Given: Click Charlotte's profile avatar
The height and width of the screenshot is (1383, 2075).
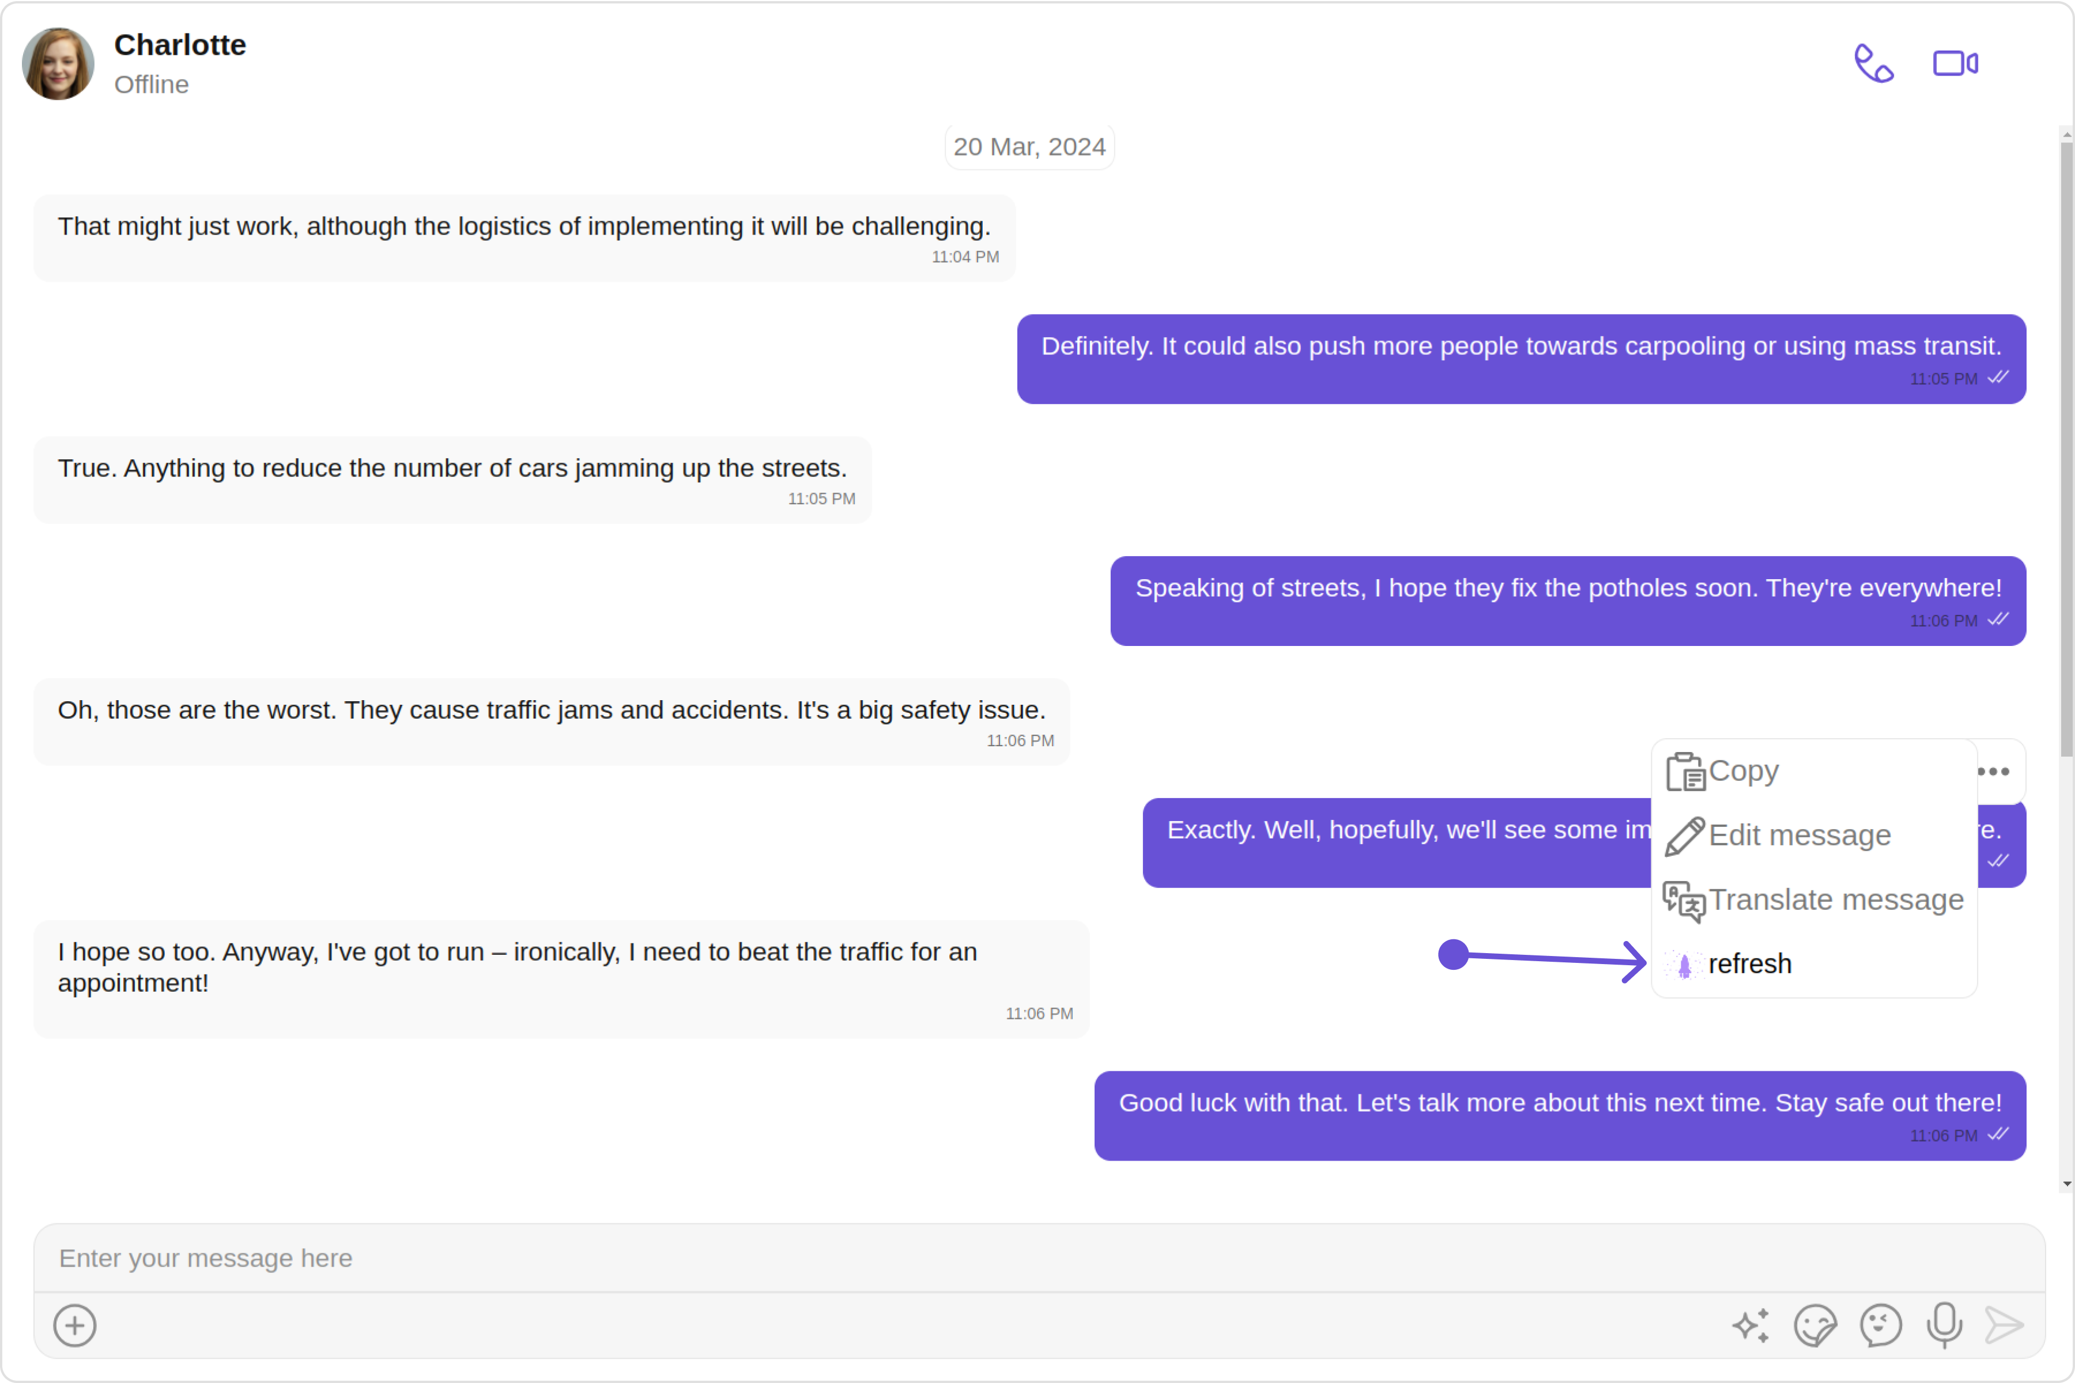Looking at the screenshot, I should (x=58, y=63).
